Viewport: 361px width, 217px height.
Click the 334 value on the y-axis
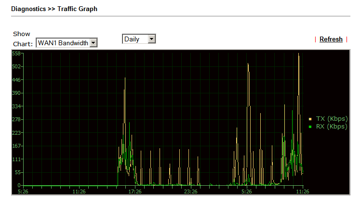(x=16, y=106)
